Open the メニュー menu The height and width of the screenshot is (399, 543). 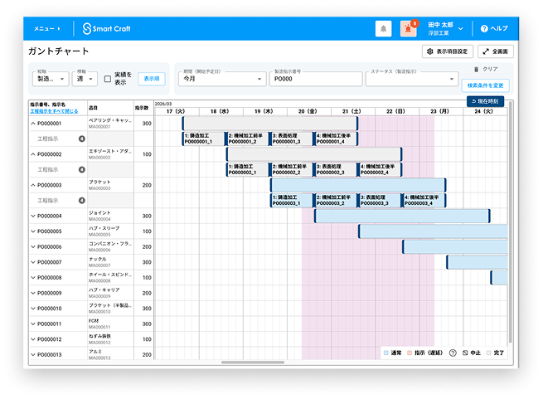46,29
